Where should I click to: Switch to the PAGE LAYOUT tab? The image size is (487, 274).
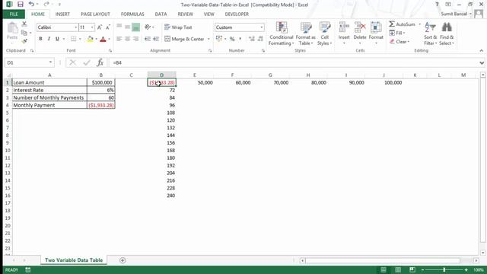tap(95, 14)
